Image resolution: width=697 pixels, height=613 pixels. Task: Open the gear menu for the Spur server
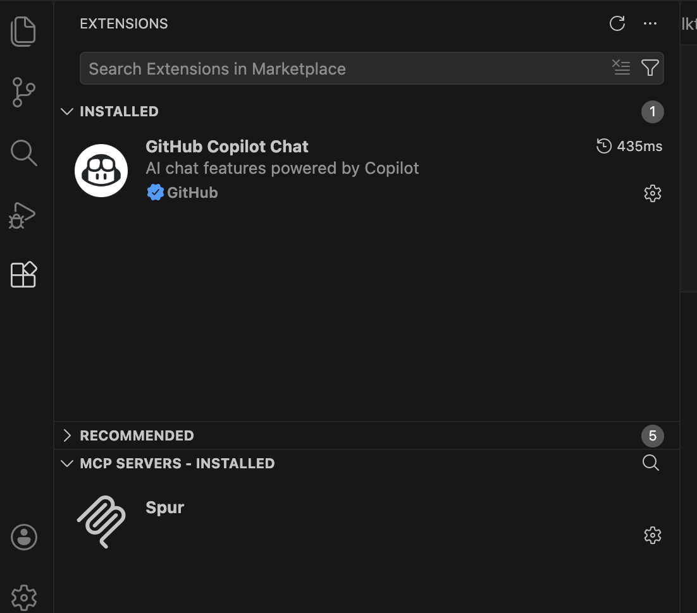click(x=652, y=535)
